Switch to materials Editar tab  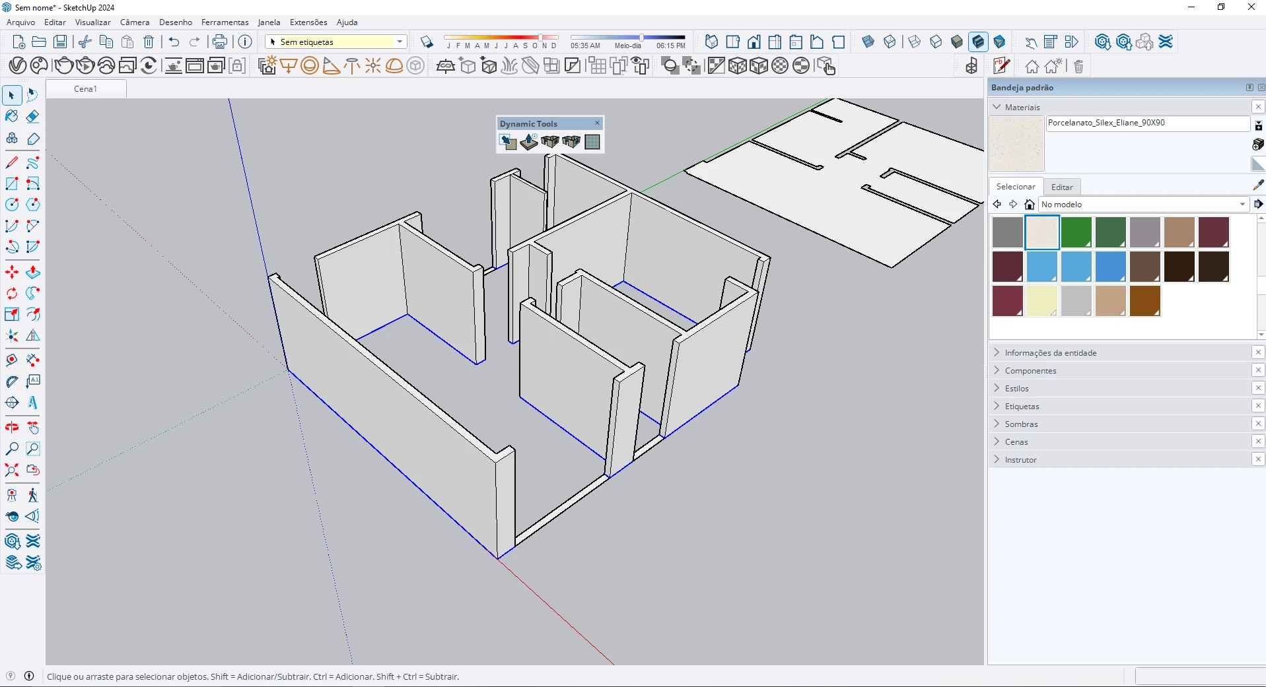(x=1062, y=187)
